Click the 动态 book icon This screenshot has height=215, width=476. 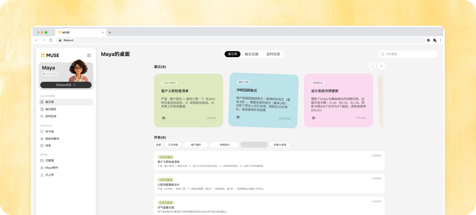click(x=42, y=146)
